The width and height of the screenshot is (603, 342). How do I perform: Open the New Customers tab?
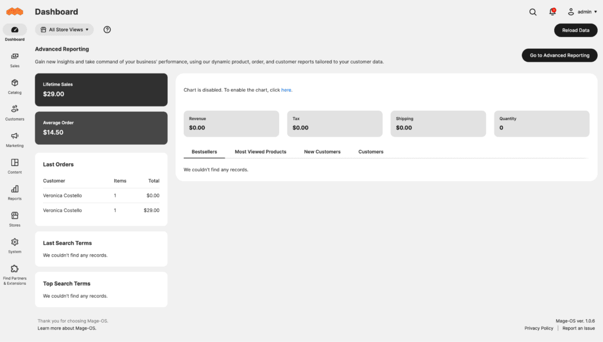pos(322,151)
